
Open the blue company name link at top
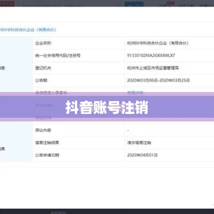tap(28, 29)
